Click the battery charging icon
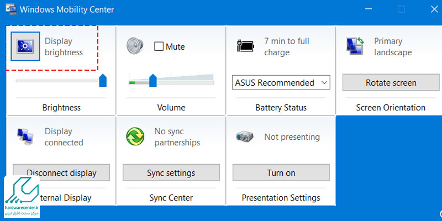442x221 pixels. (245, 46)
